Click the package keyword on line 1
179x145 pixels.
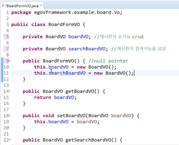coord(21,12)
